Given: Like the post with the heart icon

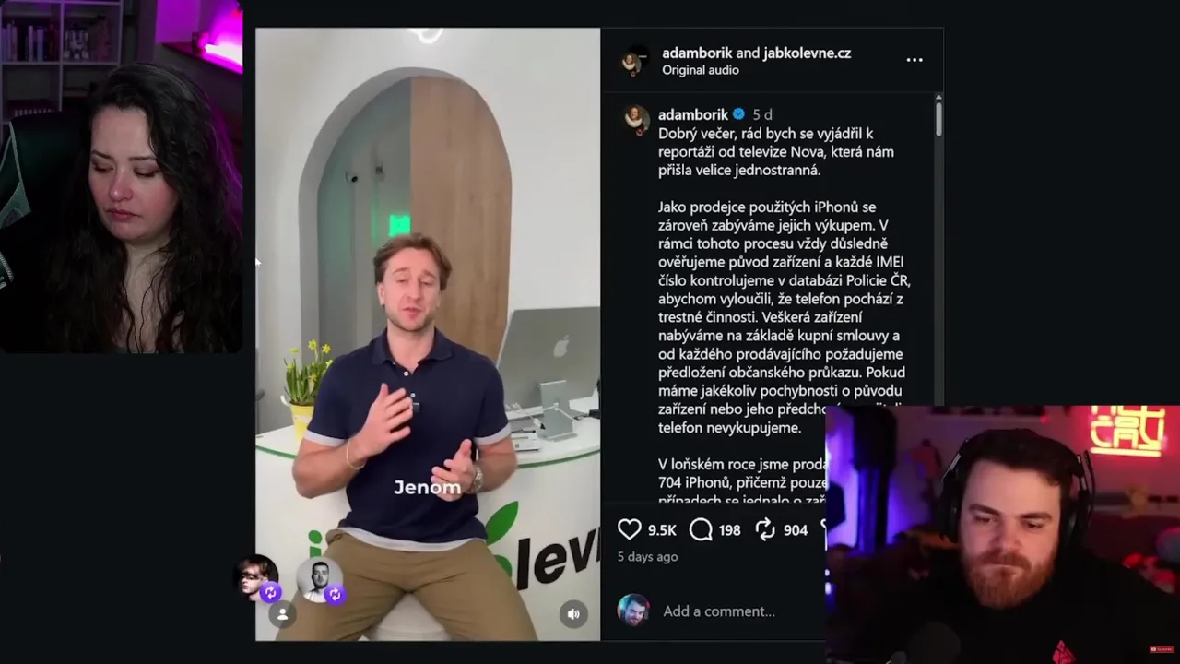Looking at the screenshot, I should pos(629,529).
